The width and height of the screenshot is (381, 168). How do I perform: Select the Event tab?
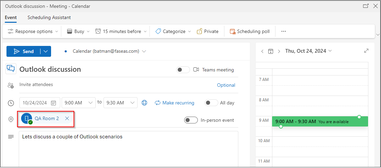coord(11,17)
